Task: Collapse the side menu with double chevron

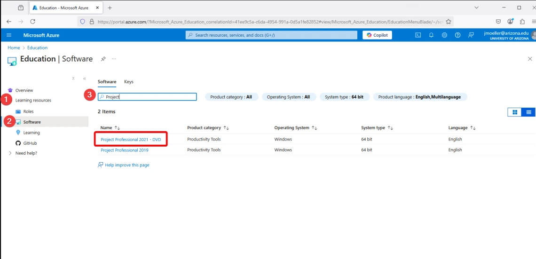Action: [x=85, y=78]
